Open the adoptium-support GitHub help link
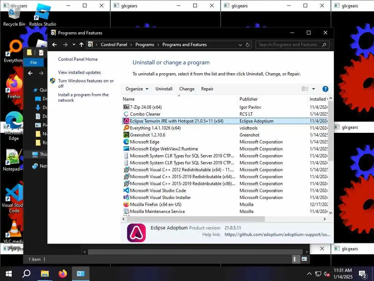374x281 pixels. 277,235
